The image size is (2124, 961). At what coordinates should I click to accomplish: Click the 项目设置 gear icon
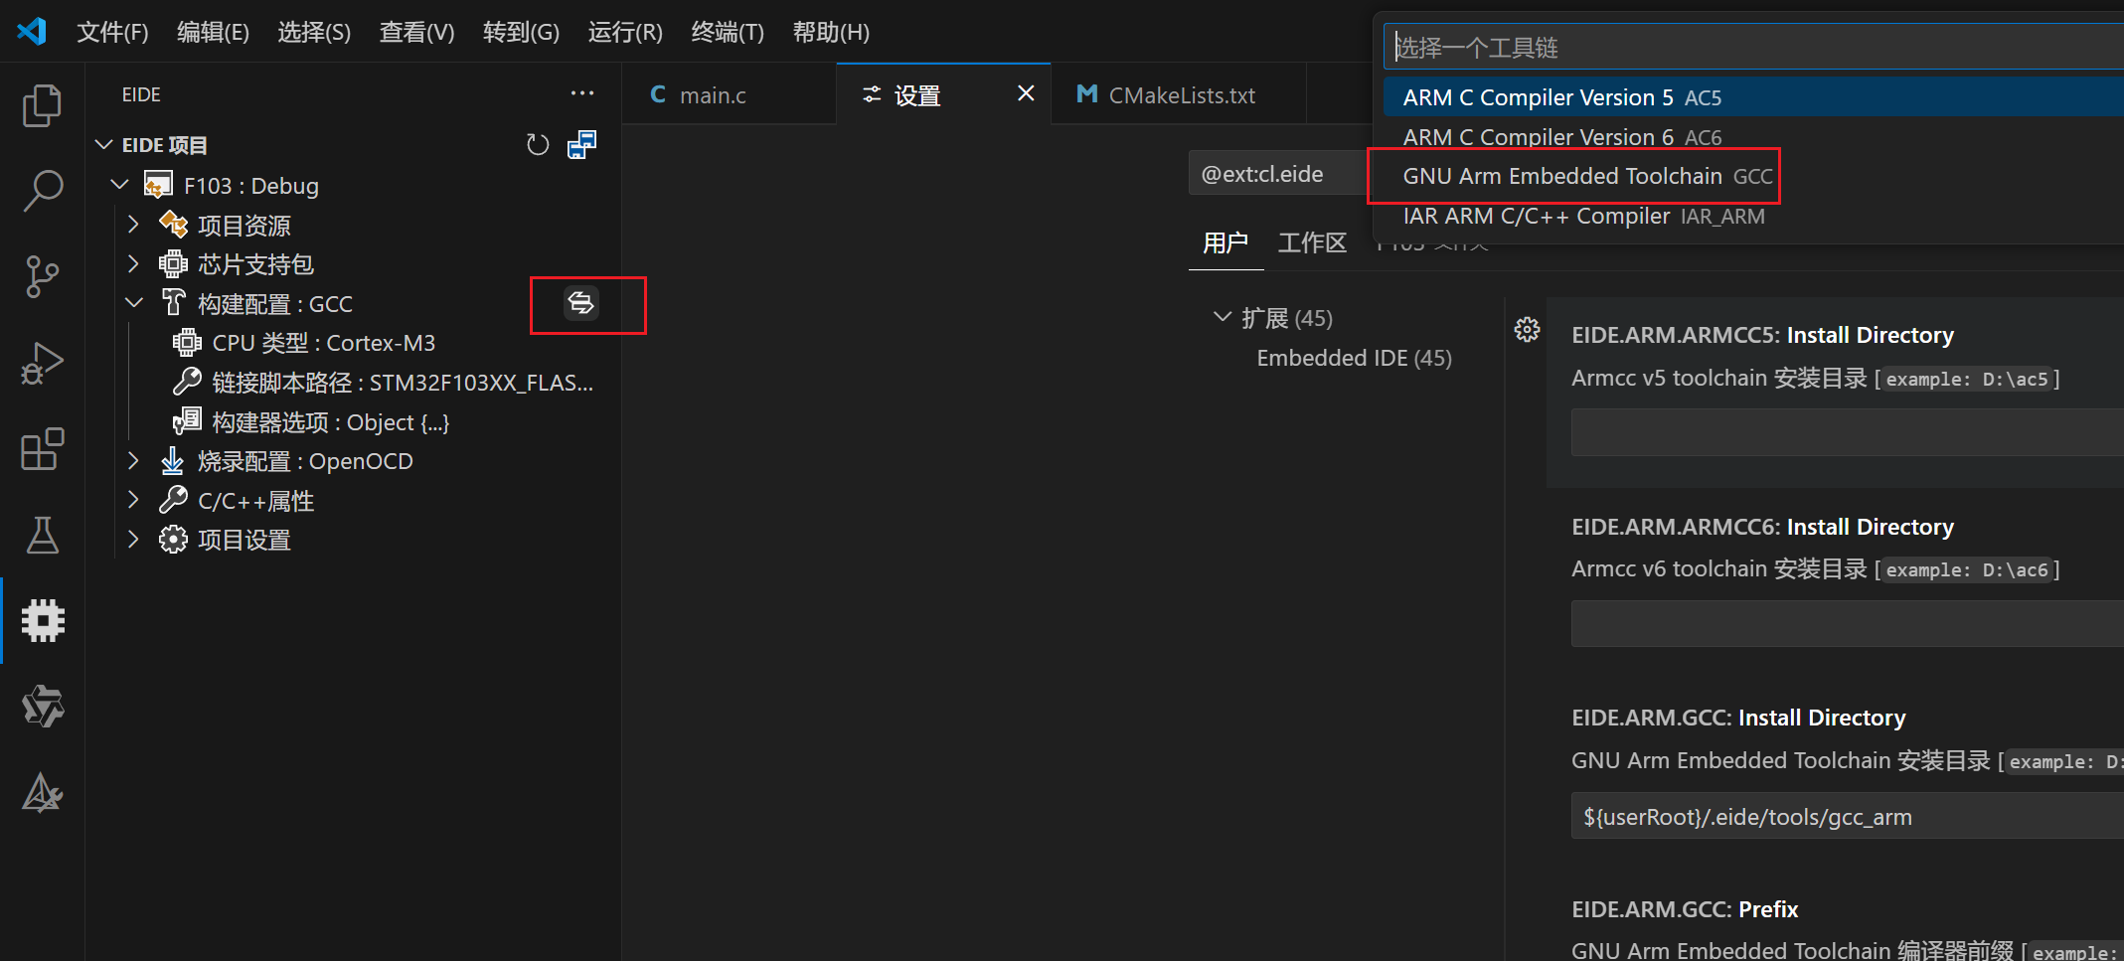173,540
